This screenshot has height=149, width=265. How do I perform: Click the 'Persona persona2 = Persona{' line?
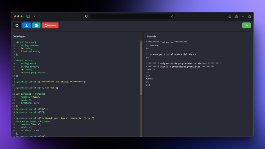33,121
